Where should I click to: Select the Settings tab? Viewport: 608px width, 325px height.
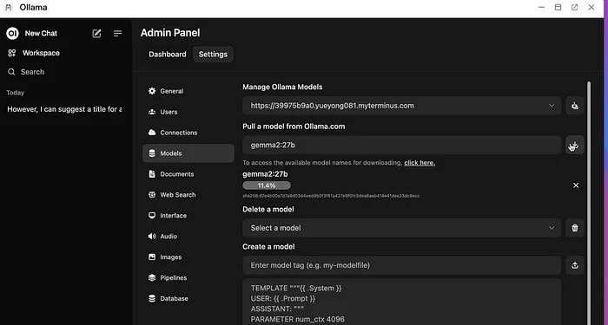pos(213,54)
